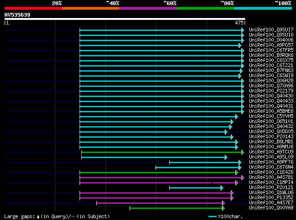Click the UniRef100_Q40432 label
Viewport: 296px width, 220px height.
pos(271,127)
